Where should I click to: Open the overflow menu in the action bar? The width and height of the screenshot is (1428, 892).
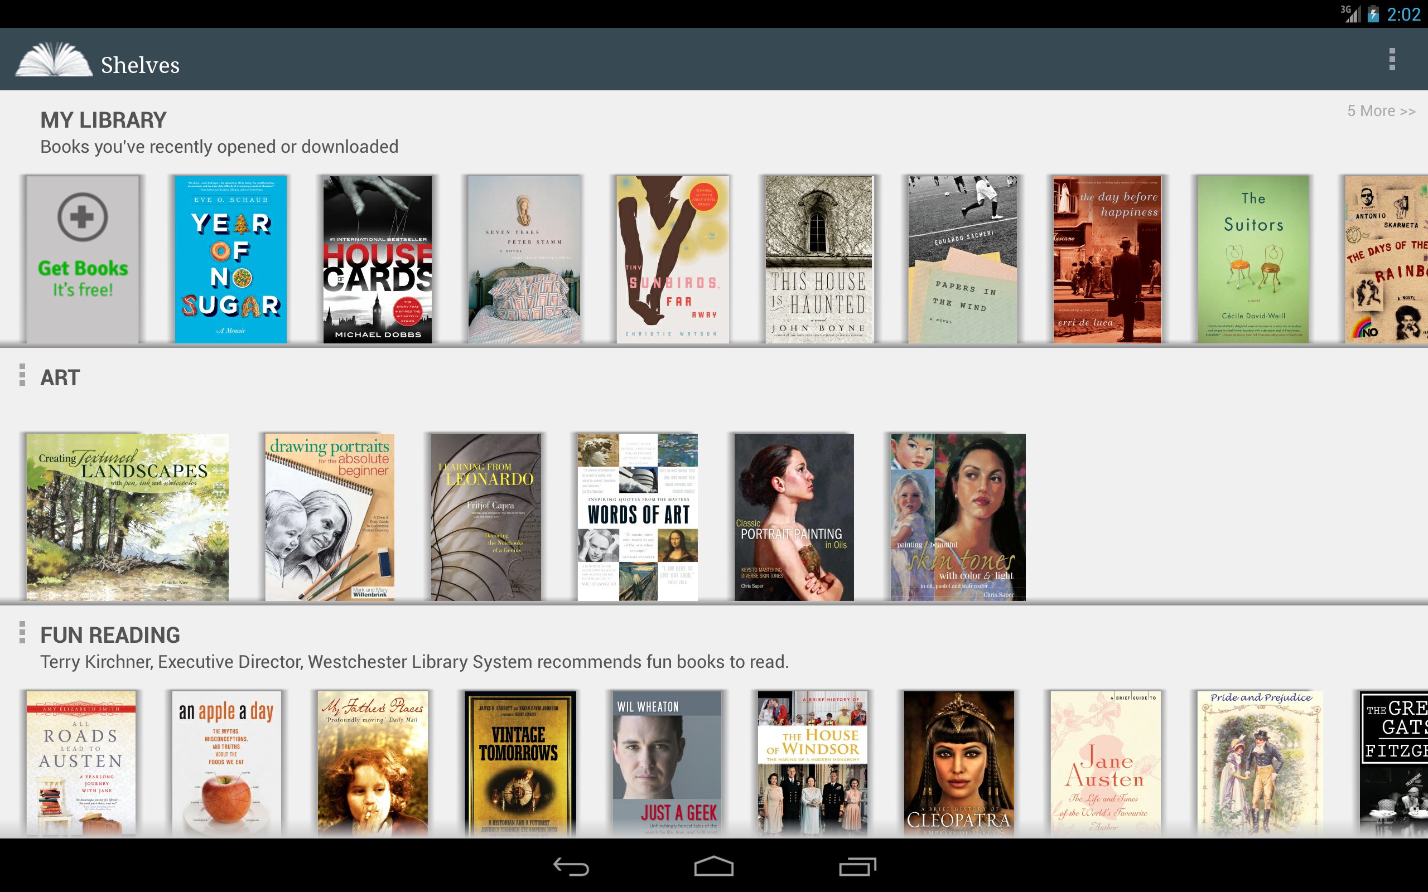1391,59
